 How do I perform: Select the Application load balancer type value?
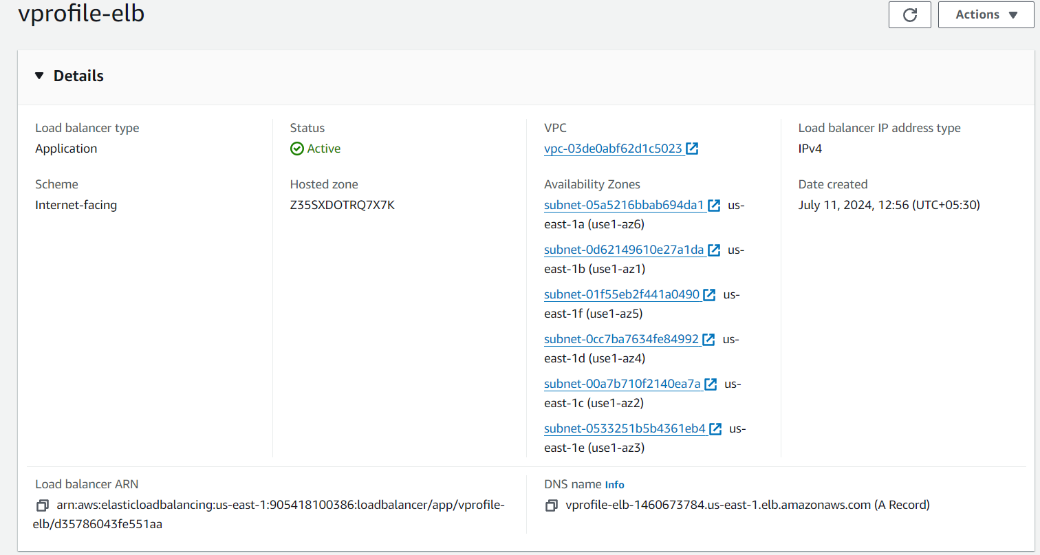point(66,149)
